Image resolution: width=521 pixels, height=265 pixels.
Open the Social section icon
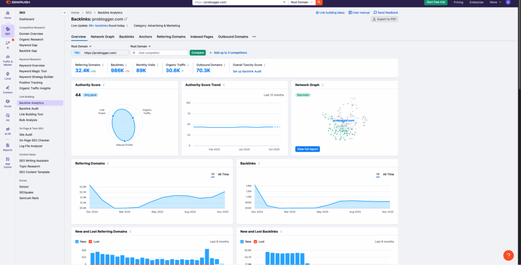pos(8,103)
